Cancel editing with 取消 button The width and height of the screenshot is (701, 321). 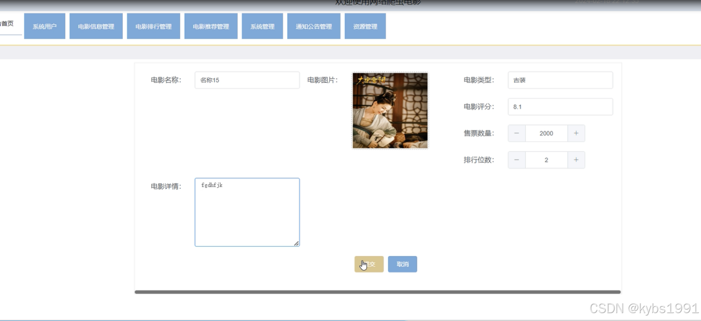402,264
